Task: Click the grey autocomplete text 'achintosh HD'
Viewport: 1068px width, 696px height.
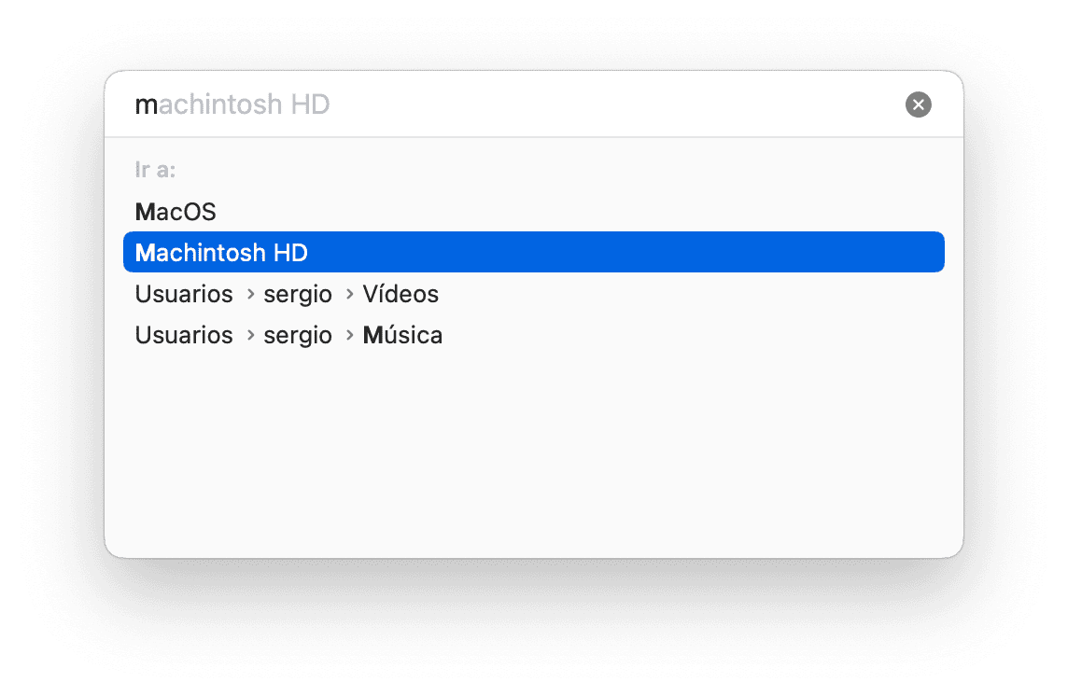Action: tap(244, 104)
